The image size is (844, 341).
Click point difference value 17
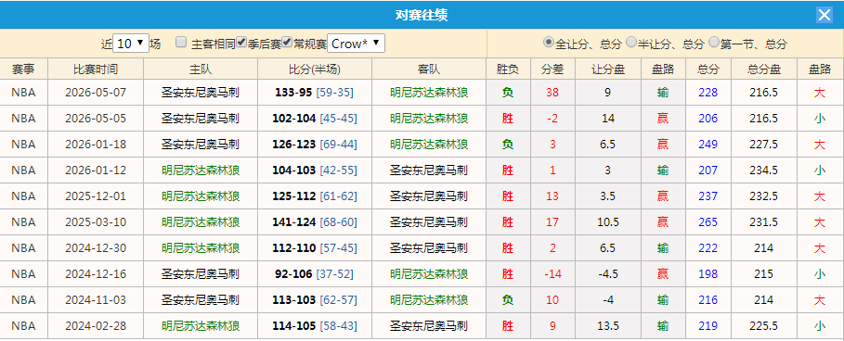coord(552,221)
